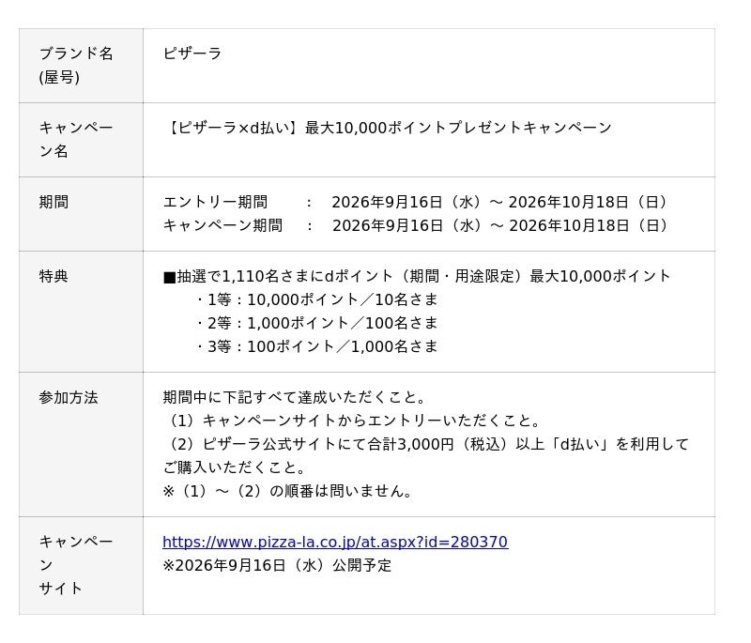The height and width of the screenshot is (643, 751).
Task: Click the キャンペーン期間 date line
Action: coord(415,225)
